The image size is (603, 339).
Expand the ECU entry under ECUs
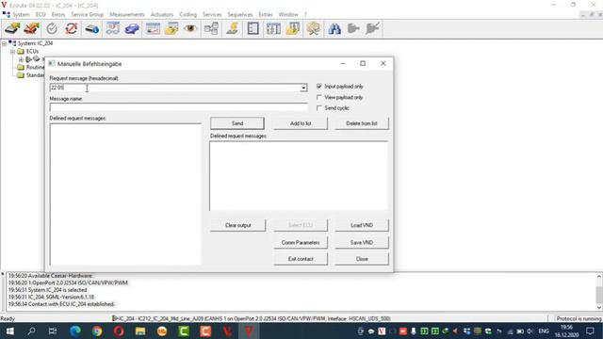(21, 59)
